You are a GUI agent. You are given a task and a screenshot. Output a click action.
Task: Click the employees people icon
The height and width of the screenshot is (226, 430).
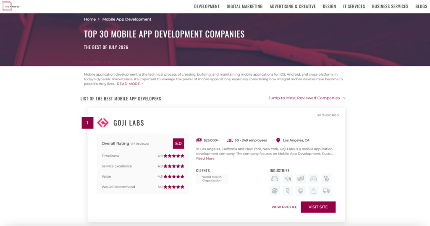pos(230,140)
